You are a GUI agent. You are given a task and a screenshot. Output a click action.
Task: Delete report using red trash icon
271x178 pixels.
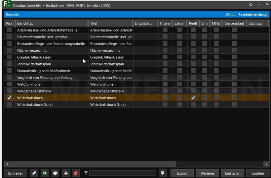pos(76,173)
